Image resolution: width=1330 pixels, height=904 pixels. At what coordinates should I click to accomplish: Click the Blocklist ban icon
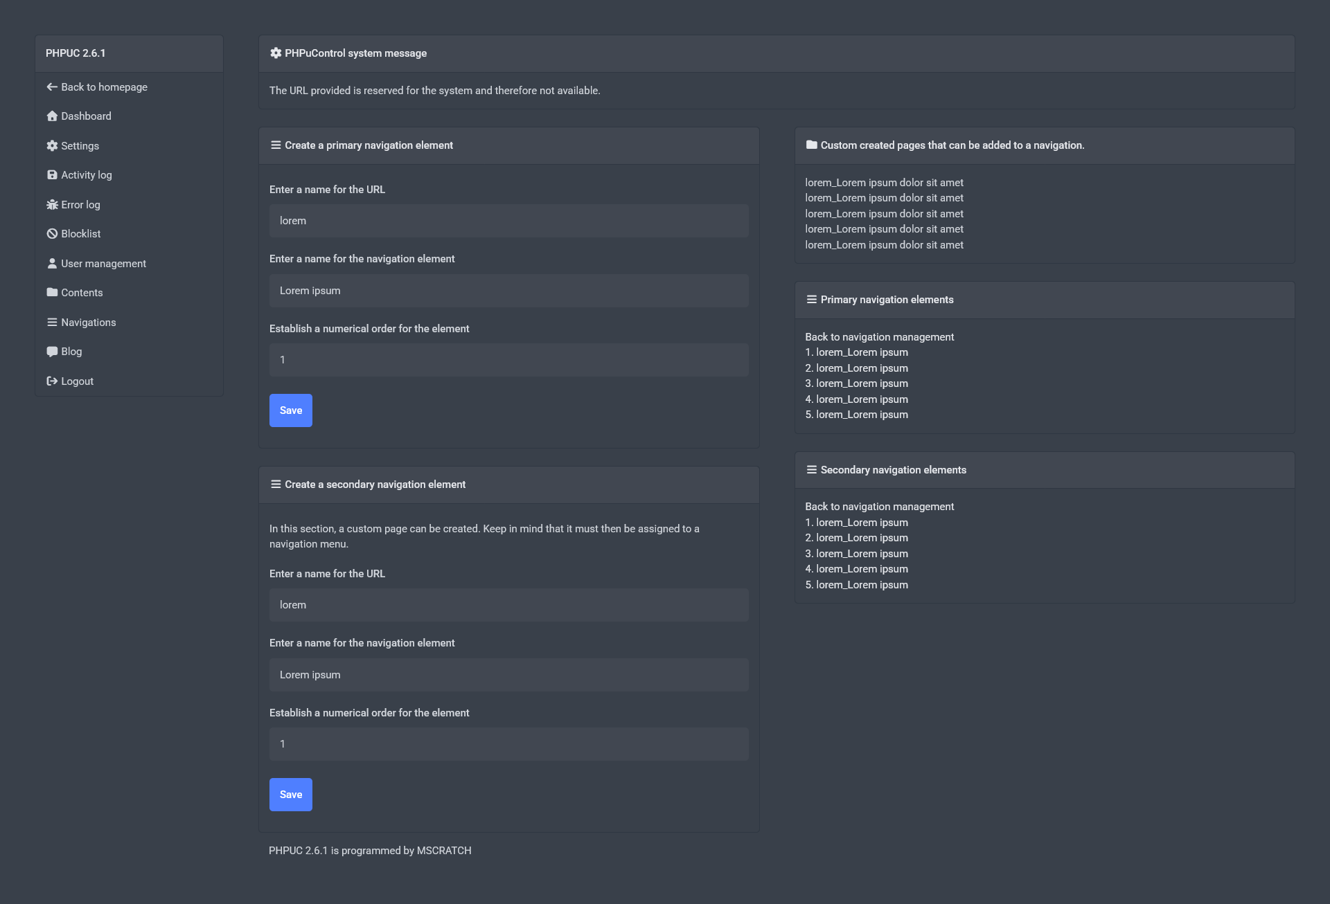pyautogui.click(x=52, y=234)
